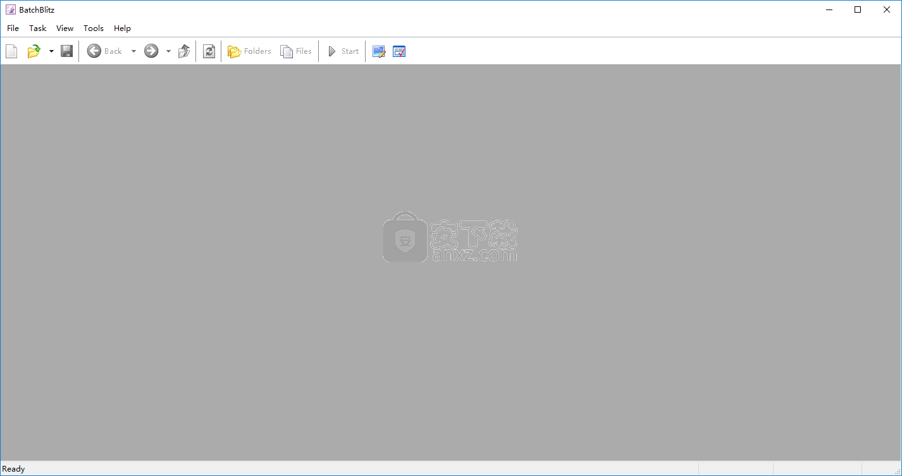Open a task with the folder icon
This screenshot has height=476, width=902.
point(34,51)
